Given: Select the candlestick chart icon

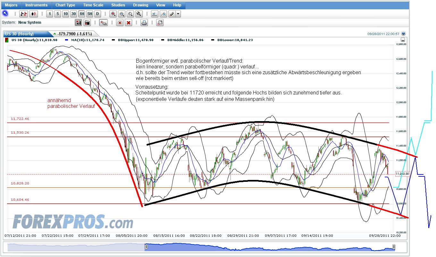Looking at the screenshot, I should pos(33,14).
